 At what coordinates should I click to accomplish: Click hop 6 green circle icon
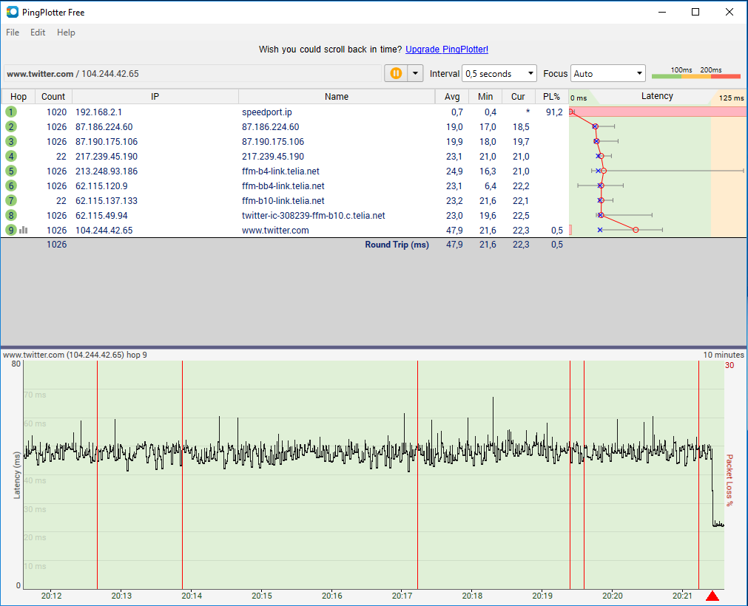coord(11,185)
